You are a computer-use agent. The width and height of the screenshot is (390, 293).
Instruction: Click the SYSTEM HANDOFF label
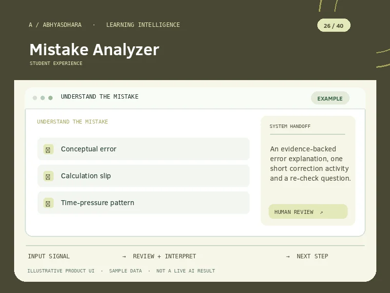(290, 126)
